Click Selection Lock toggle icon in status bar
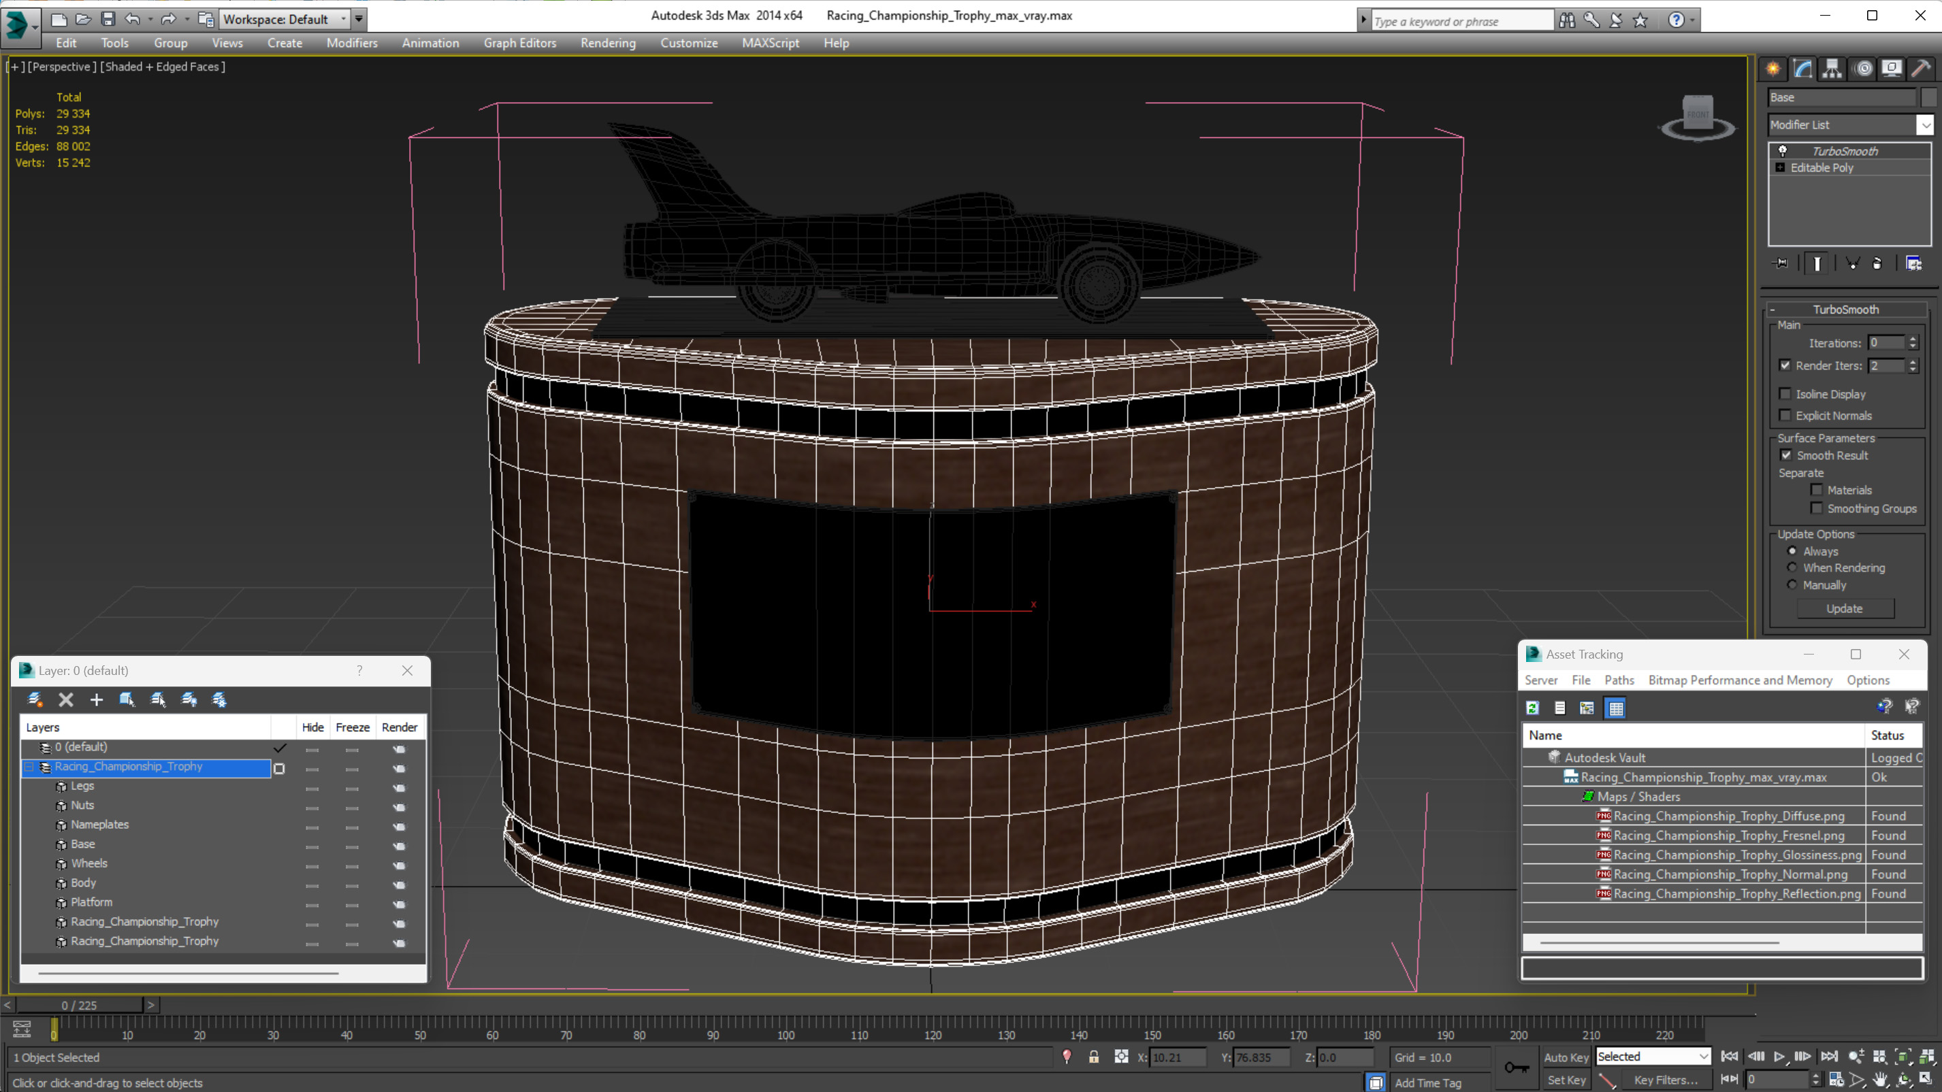Image resolution: width=1942 pixels, height=1092 pixels. pos(1093,1057)
